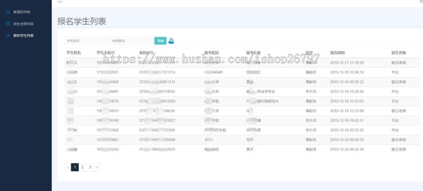
Task: Go to the next page arrow
Action: click(97, 167)
